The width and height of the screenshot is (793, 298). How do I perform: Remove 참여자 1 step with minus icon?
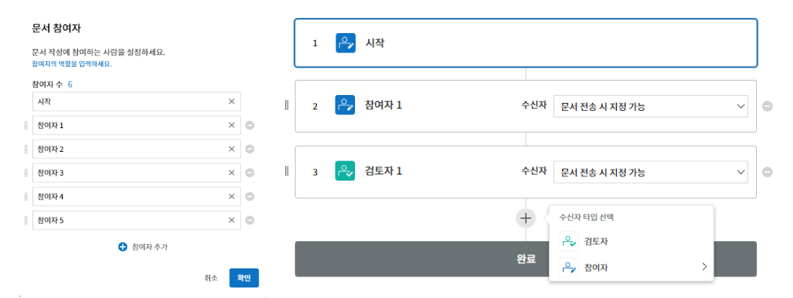[x=767, y=107]
